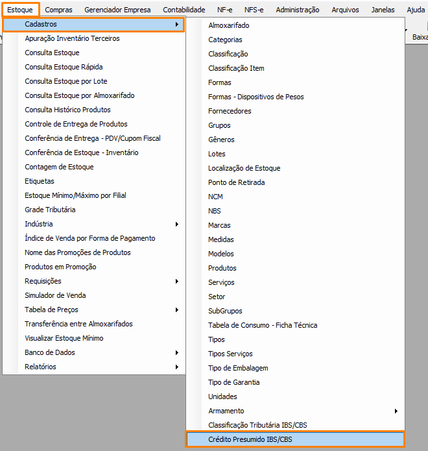The width and height of the screenshot is (428, 451).
Task: Choose the plain Consulta Estoque entry
Action: 93,53
